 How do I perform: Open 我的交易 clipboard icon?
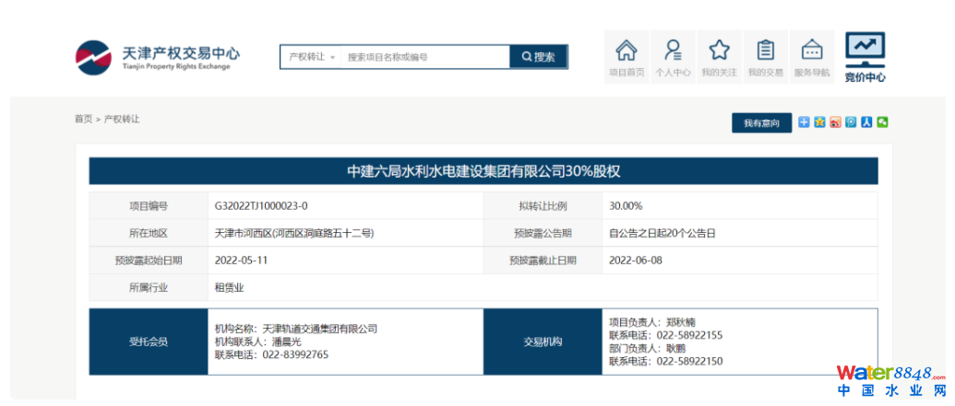pos(765,56)
